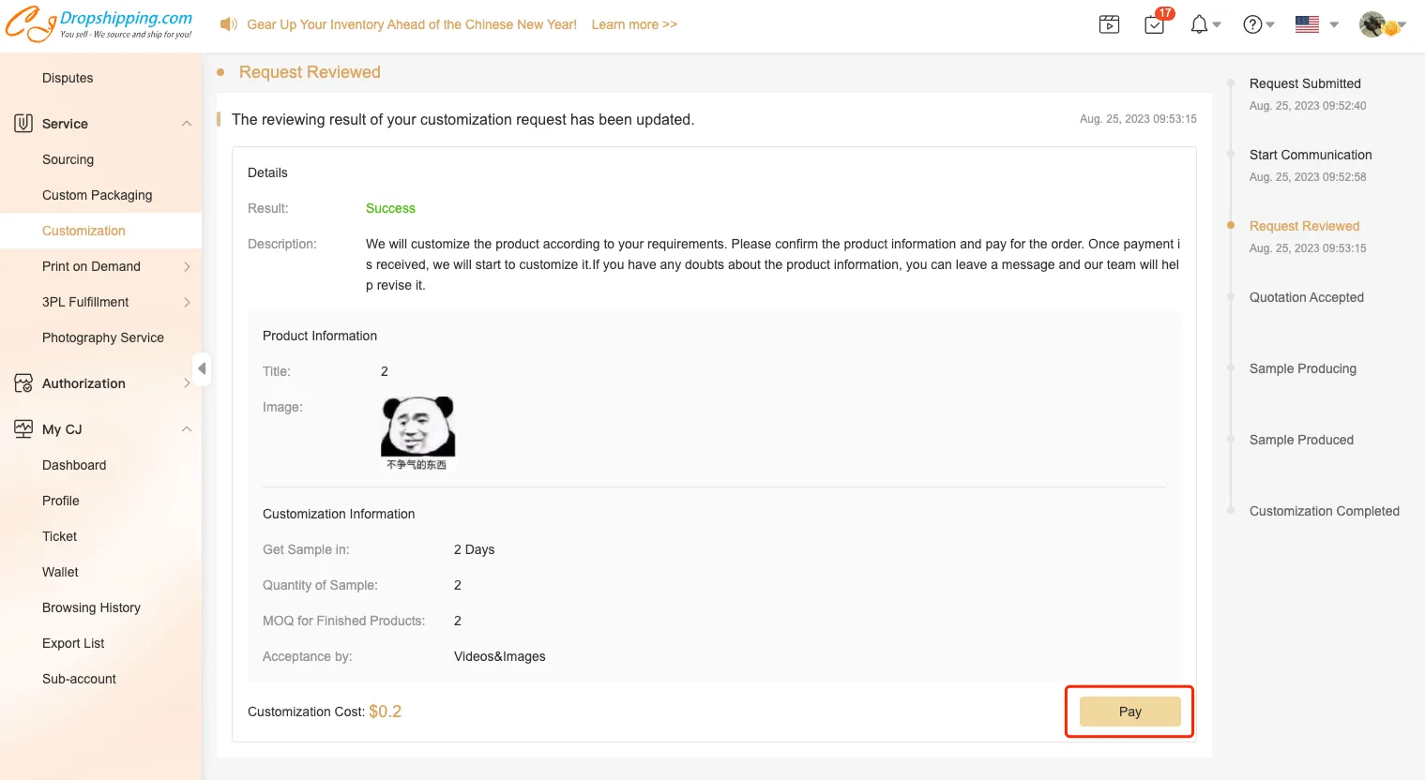Open the user avatar profile menu
The height and width of the screenshot is (780, 1425).
[x=1373, y=24]
